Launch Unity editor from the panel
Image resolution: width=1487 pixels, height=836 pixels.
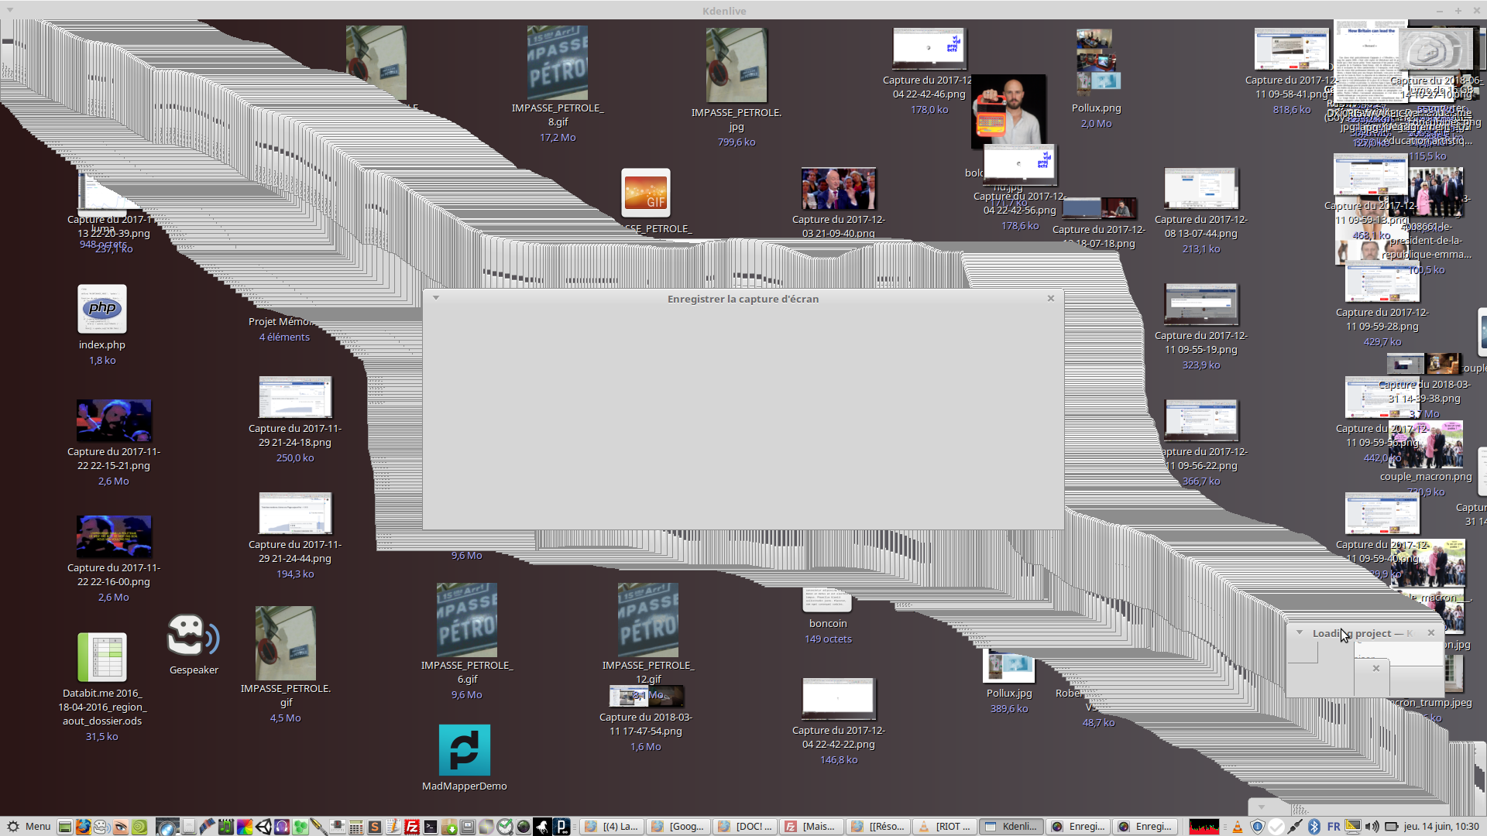coord(263,827)
